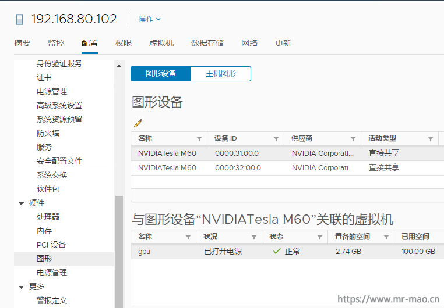
Task: Open filter on 设备 ID column
Action: tap(276, 139)
